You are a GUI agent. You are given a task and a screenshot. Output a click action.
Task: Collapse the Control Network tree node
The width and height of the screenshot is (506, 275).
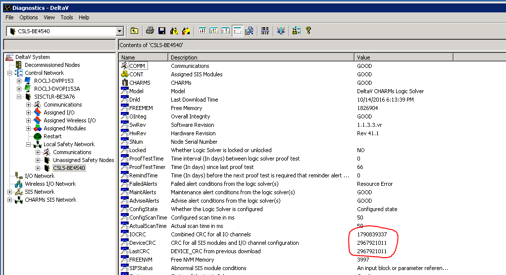[10, 73]
